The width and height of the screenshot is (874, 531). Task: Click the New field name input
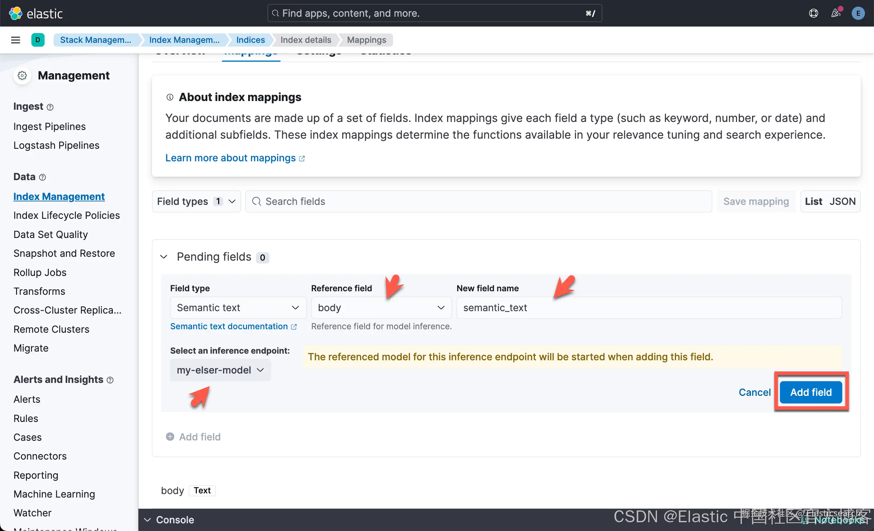coord(649,308)
